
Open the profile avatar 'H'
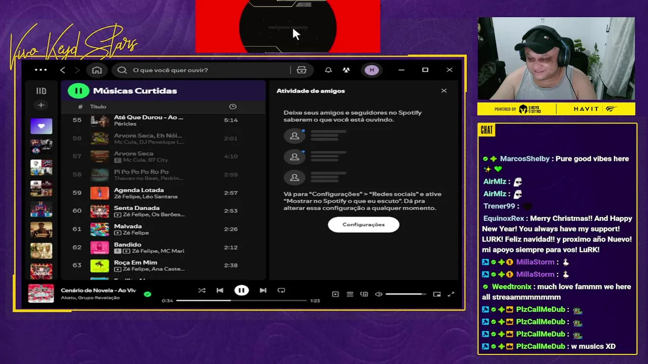tap(372, 70)
